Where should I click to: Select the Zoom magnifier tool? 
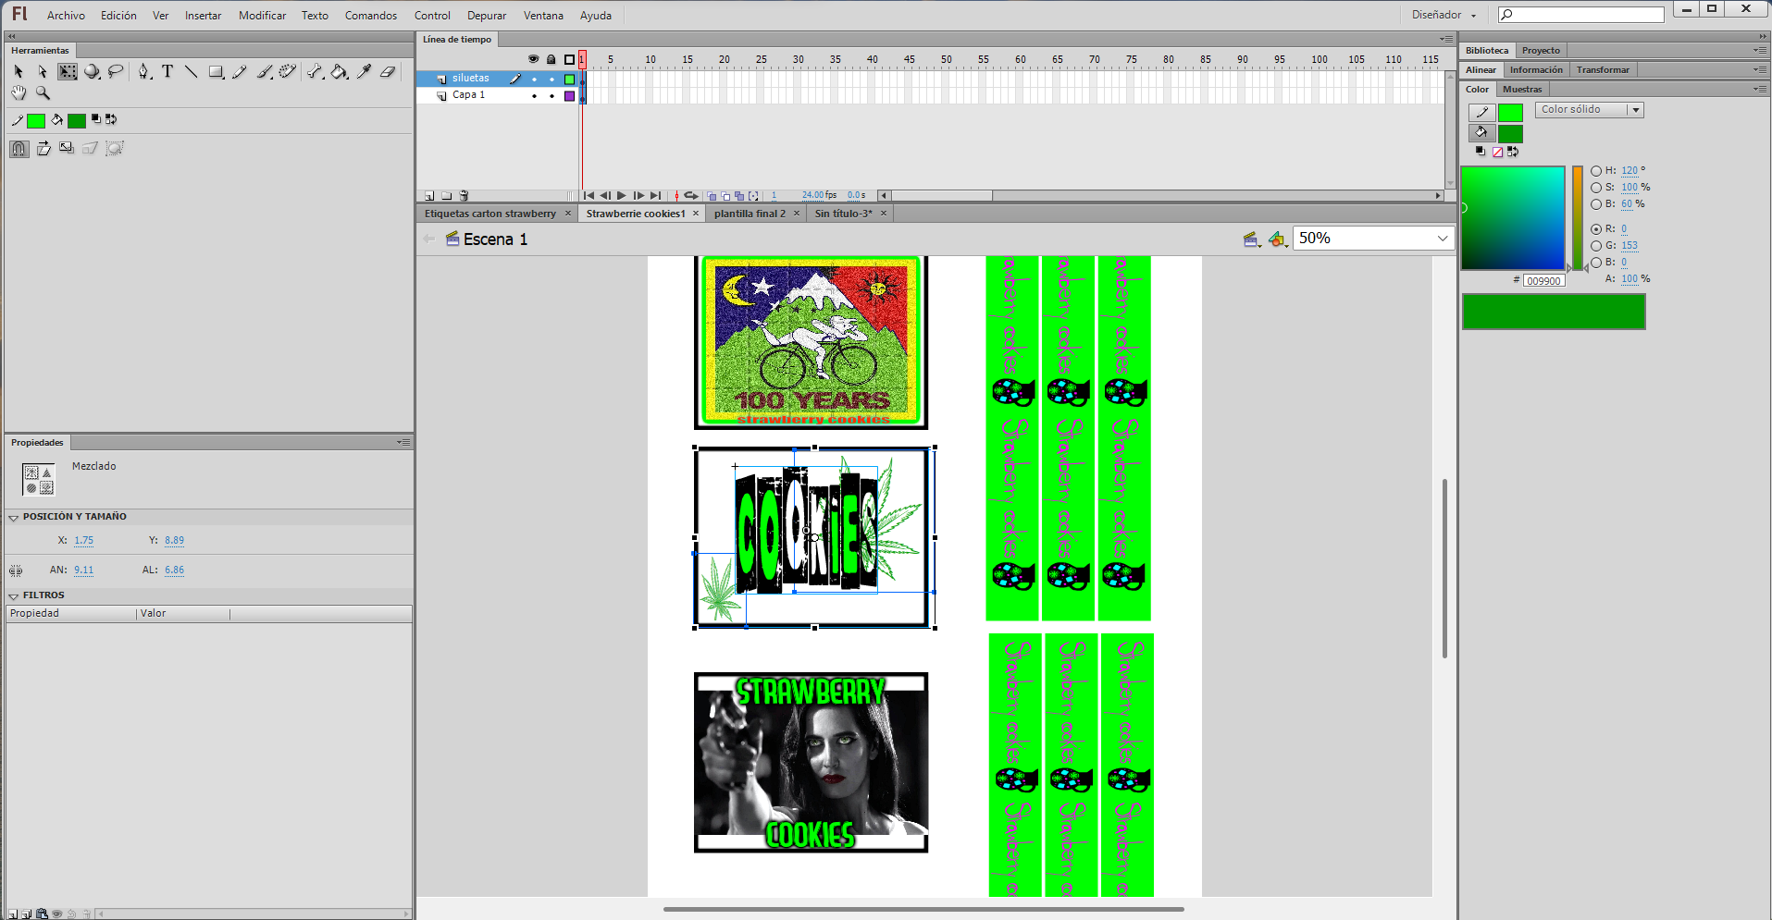point(43,92)
